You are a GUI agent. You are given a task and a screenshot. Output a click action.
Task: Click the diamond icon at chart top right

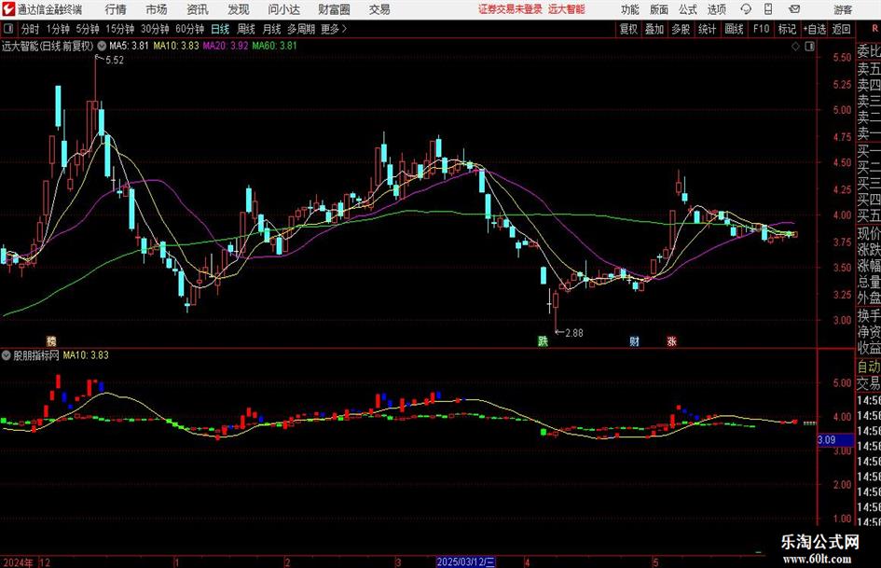[795, 47]
